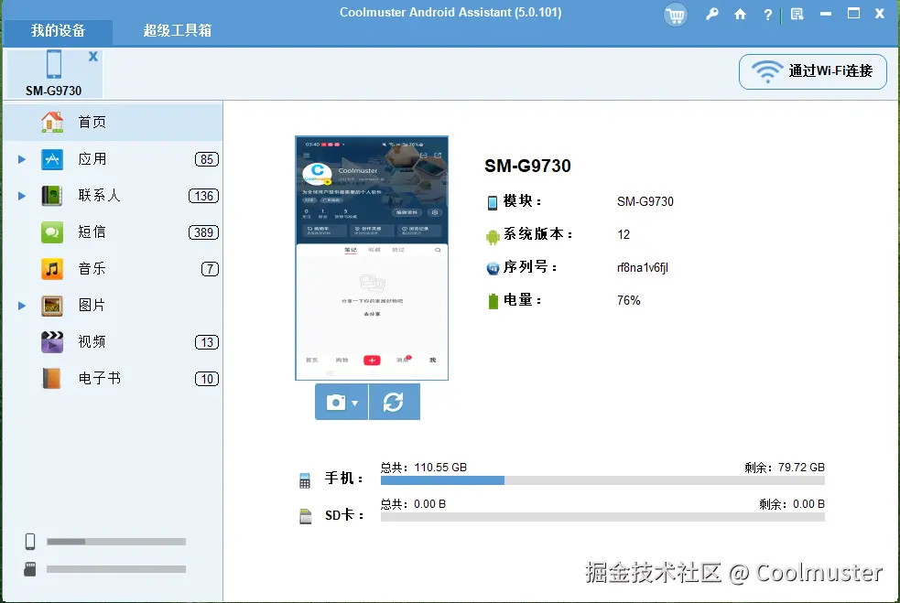This screenshot has width=900, height=603.
Task: Refresh the device screen preview
Action: 395,402
